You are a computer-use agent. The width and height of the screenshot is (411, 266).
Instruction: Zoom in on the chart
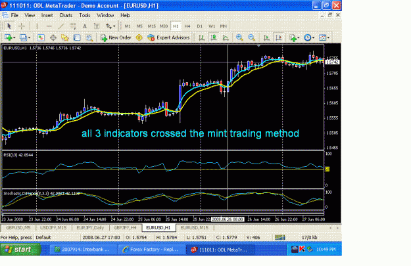pyautogui.click(x=239, y=37)
